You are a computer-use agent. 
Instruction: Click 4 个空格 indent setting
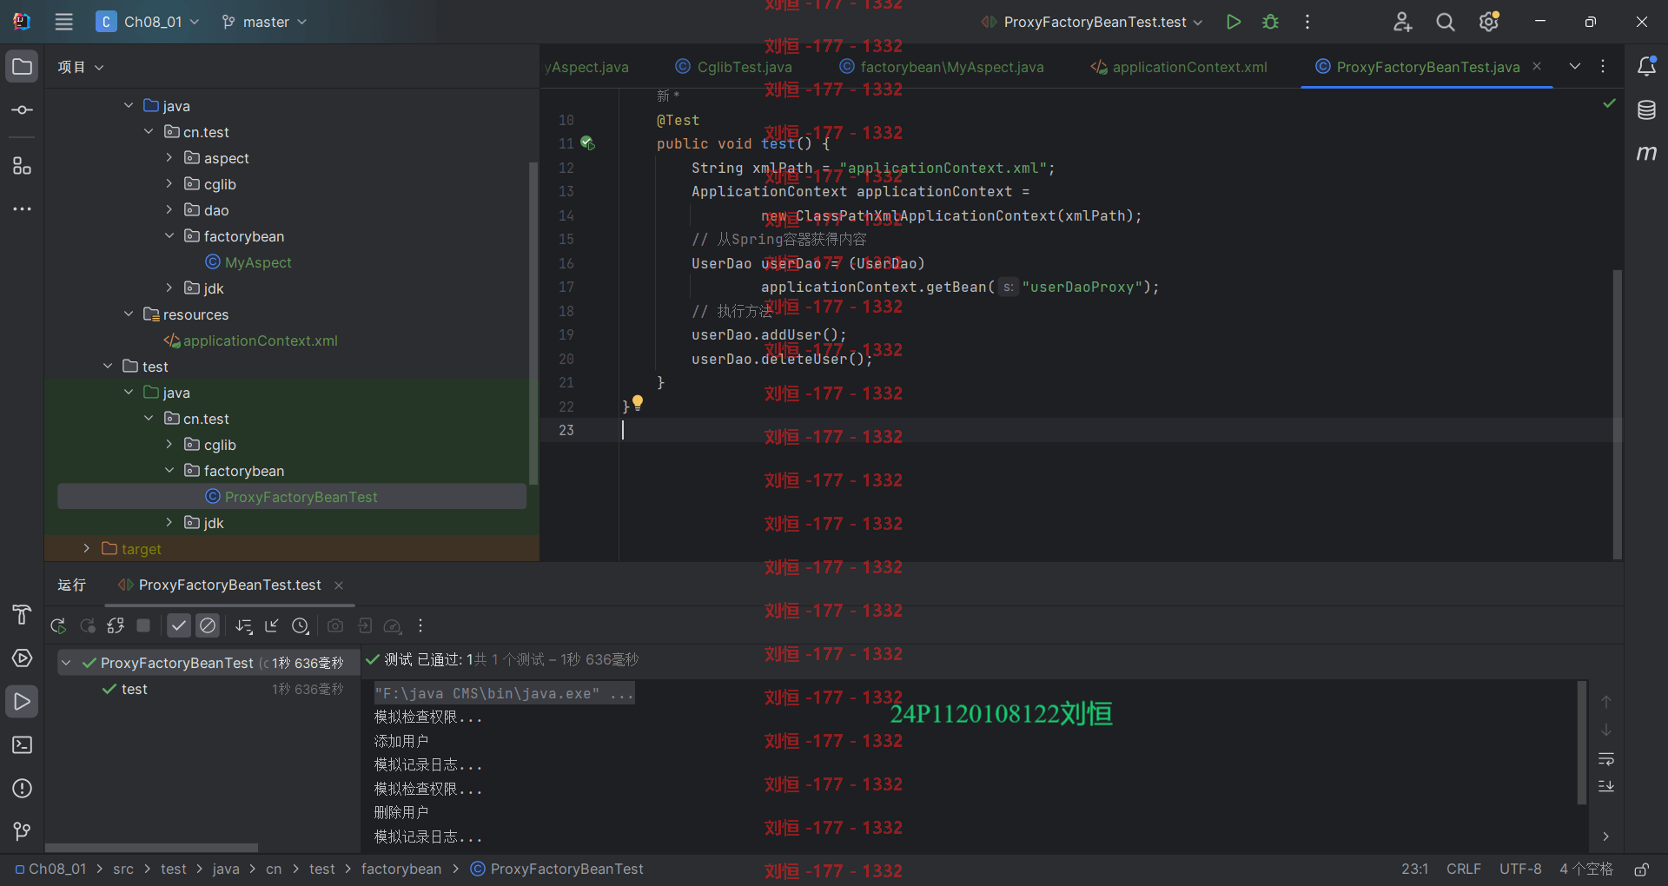click(x=1585, y=869)
